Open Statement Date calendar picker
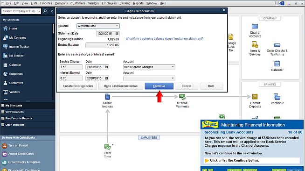305x171 pixels. click(117, 34)
